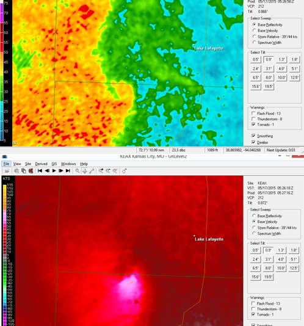
Task: Click the open file folder icon
Action: tap(7, 171)
